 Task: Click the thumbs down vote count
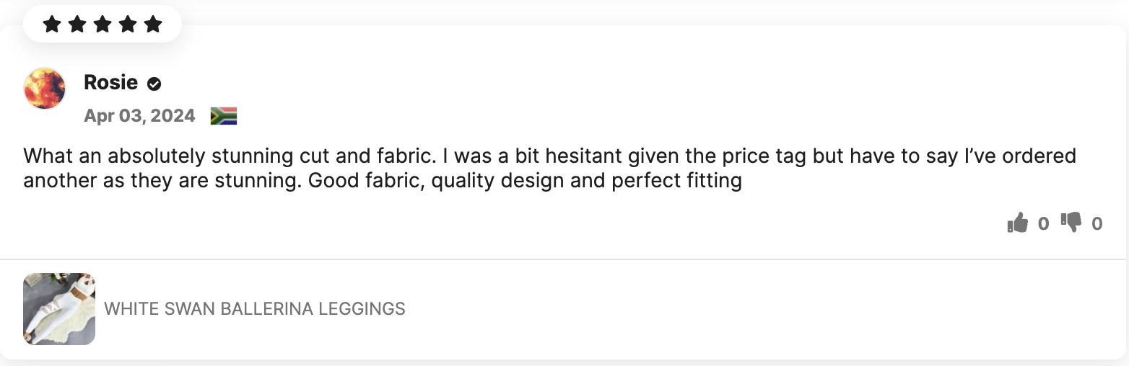pyautogui.click(x=1097, y=224)
